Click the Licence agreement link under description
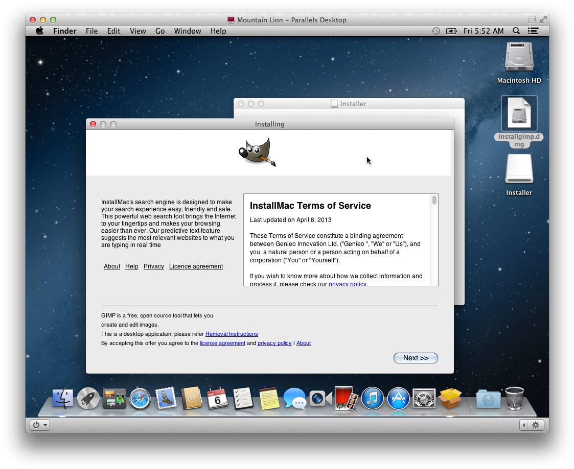The height and width of the screenshot is (469, 574). pos(196,266)
